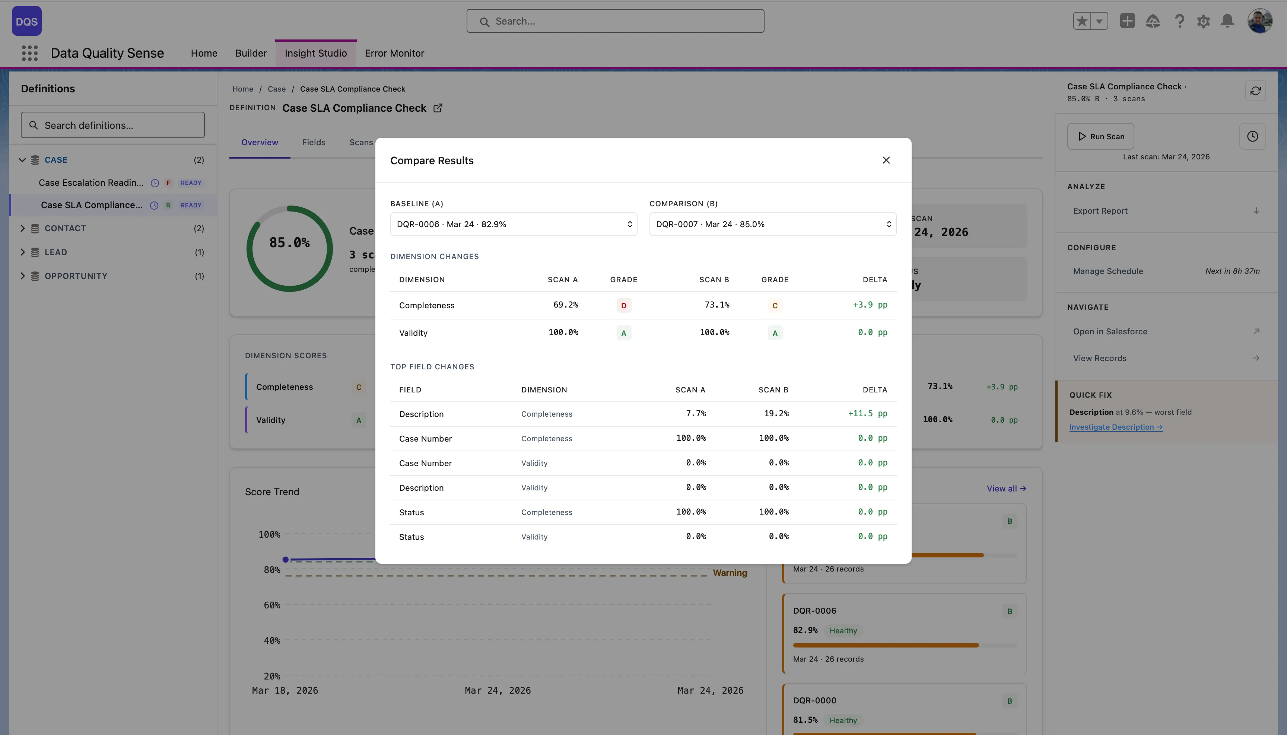Click the profile avatar in the top right
Screen dimensions: 1287x735
pos(1260,21)
